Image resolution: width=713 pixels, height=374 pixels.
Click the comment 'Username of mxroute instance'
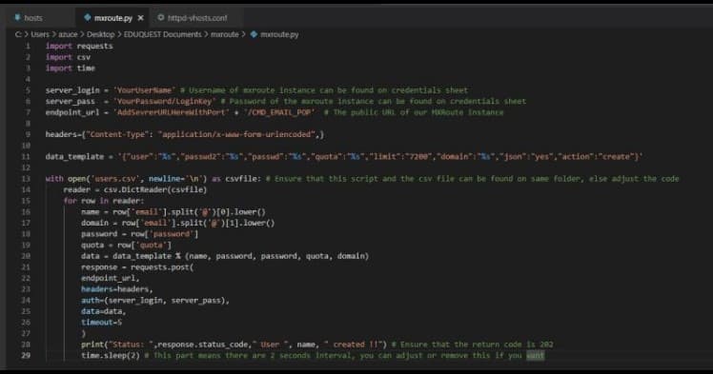coord(324,90)
